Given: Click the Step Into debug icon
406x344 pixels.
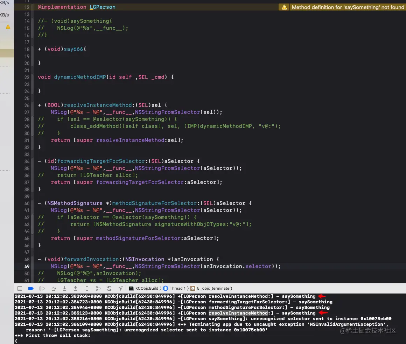Looking at the screenshot, I should coord(64,288).
